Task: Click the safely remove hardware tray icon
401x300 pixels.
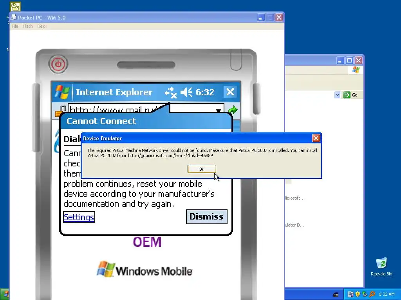Action: tap(365, 295)
